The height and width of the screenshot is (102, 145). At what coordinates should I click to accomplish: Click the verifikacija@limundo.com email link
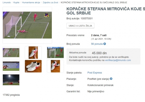click(x=118, y=60)
